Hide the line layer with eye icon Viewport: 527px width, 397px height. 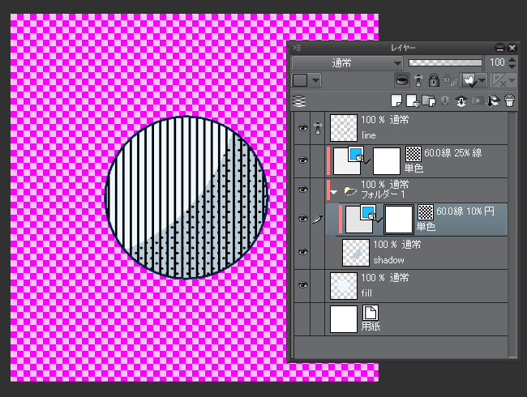(302, 128)
